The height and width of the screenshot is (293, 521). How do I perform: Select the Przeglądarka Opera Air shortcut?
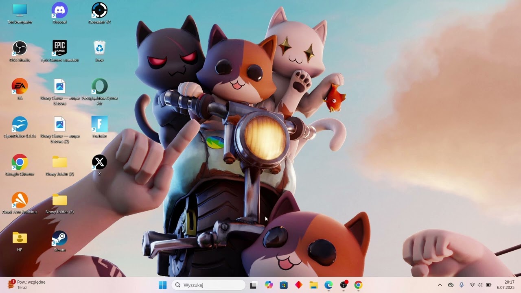pos(99,92)
